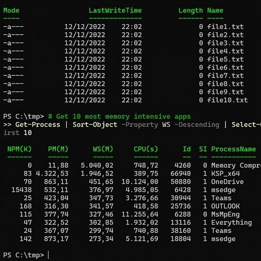
Task: Click the 12/12/2022 date of file10.txt
Action: point(85,100)
